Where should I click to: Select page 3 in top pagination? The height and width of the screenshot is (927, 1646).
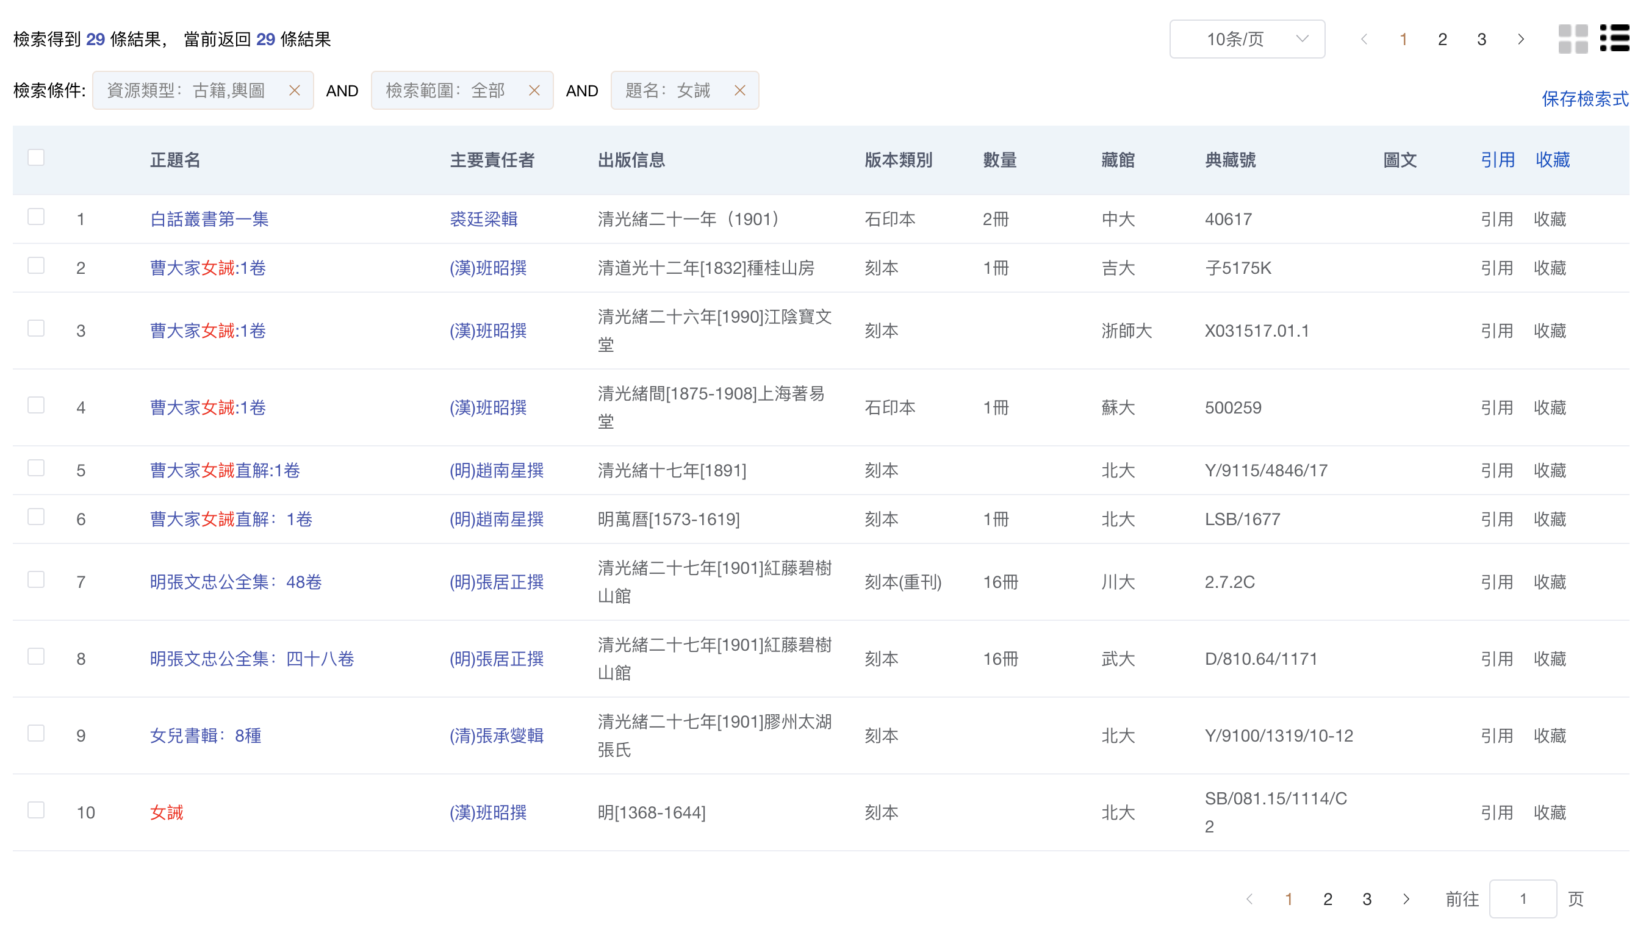(1481, 40)
